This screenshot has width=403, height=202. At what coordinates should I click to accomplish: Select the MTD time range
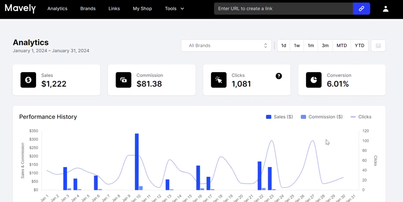(x=342, y=45)
